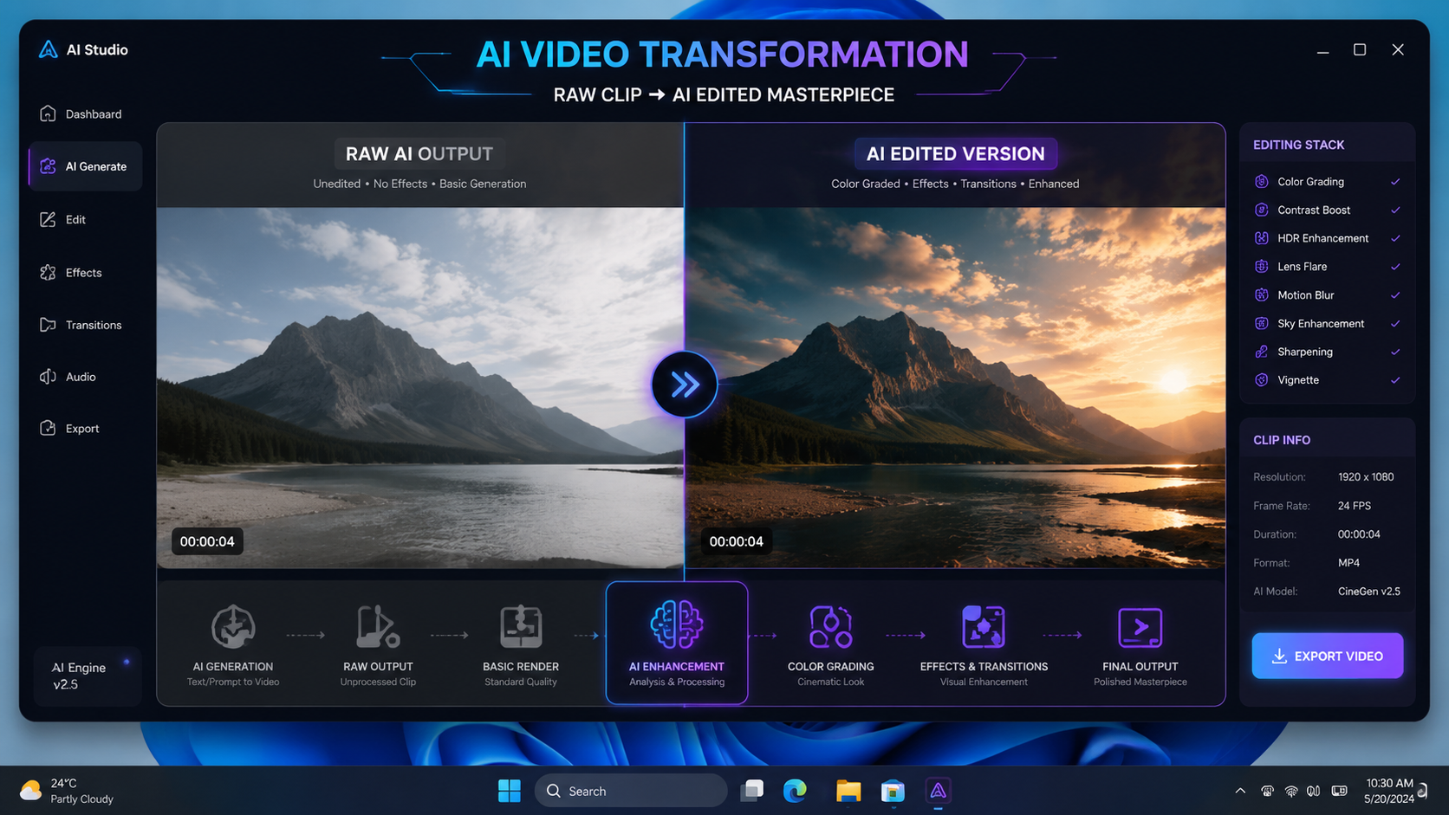Viewport: 1449px width, 815px height.
Task: Select the AI Enhancement brain icon
Action: pos(676,624)
